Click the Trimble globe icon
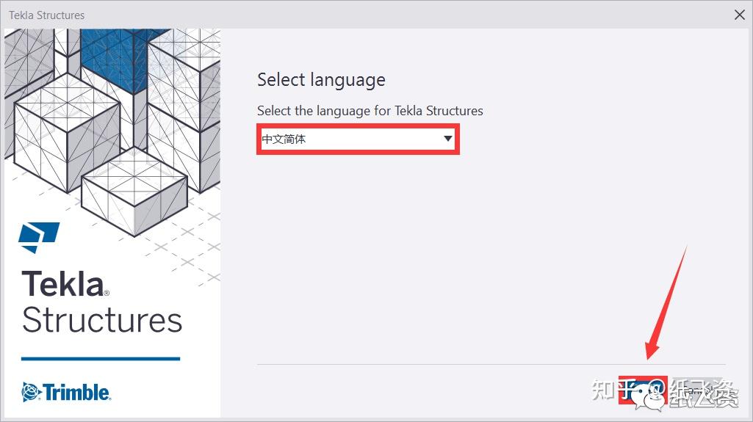Screen dimensions: 753x422 click(31, 392)
